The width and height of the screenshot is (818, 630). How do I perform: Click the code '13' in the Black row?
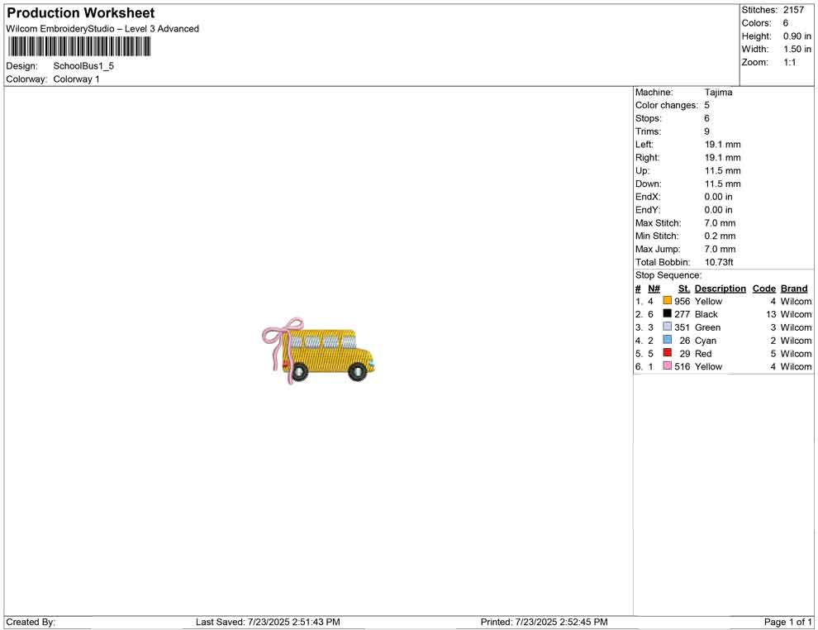[771, 314]
